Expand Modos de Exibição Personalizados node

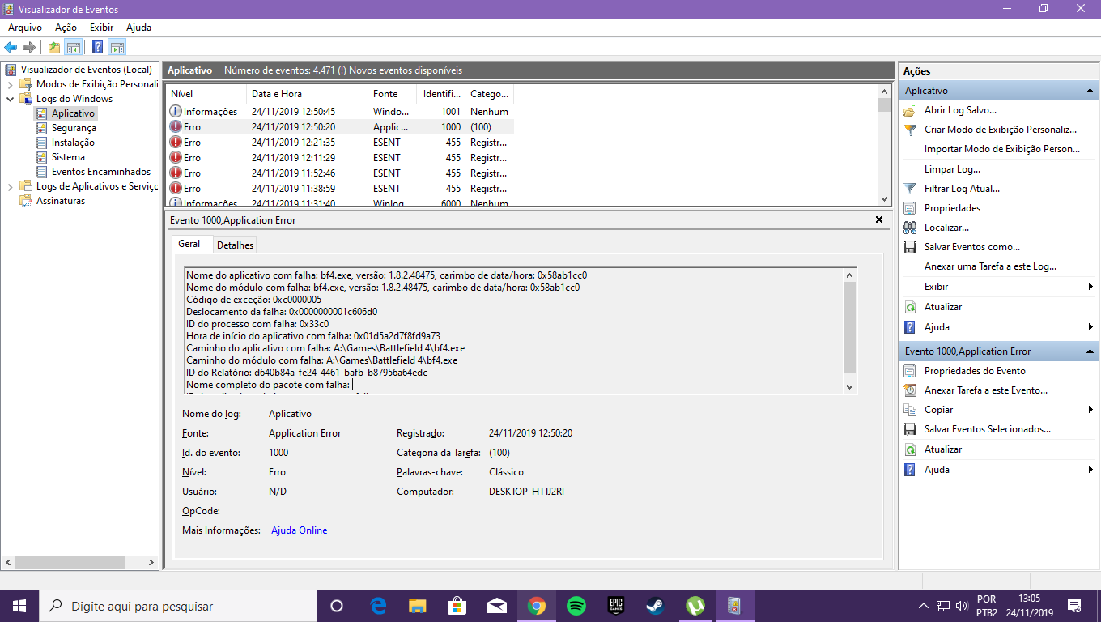point(10,84)
